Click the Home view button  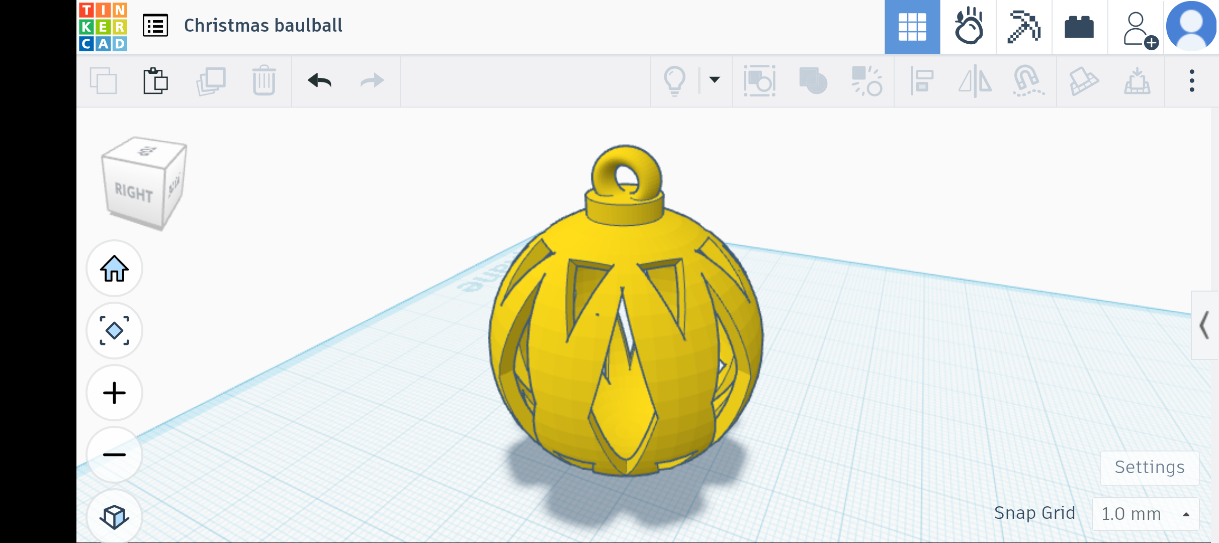[x=115, y=268]
